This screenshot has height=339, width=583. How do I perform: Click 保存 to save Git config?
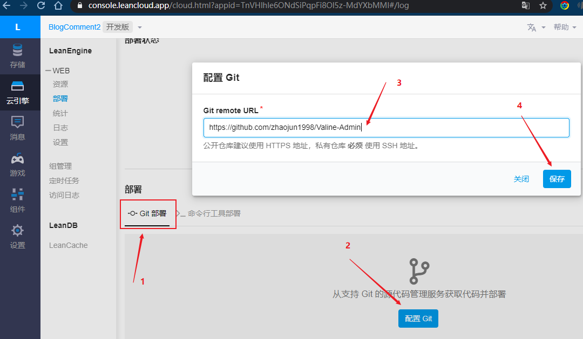tap(557, 179)
